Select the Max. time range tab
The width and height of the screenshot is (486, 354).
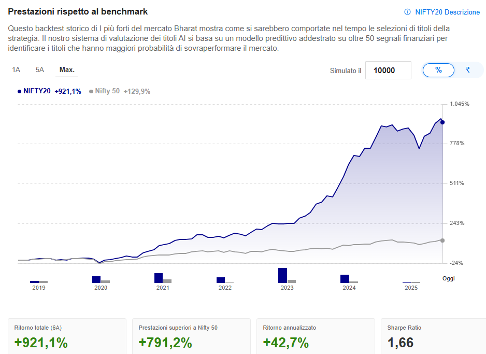coord(67,70)
